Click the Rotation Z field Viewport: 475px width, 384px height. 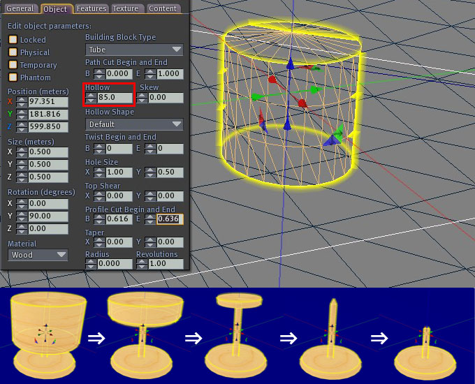click(48, 228)
